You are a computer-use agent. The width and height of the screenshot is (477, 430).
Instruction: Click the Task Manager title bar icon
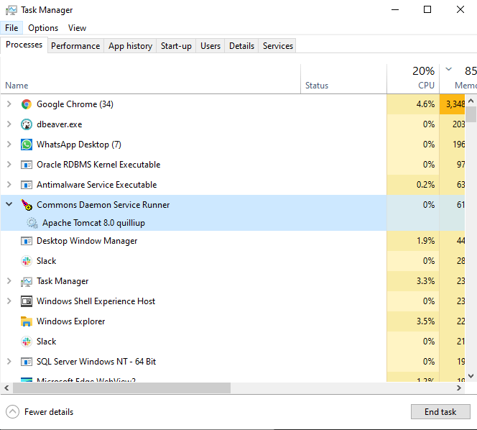coord(11,10)
